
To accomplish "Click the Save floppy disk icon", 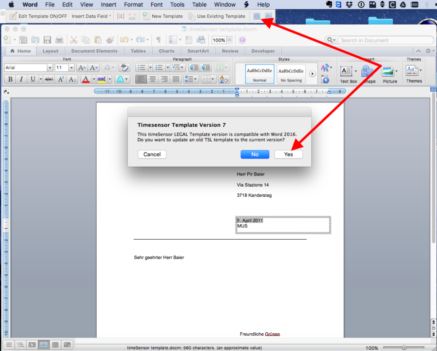I will click(47, 40).
